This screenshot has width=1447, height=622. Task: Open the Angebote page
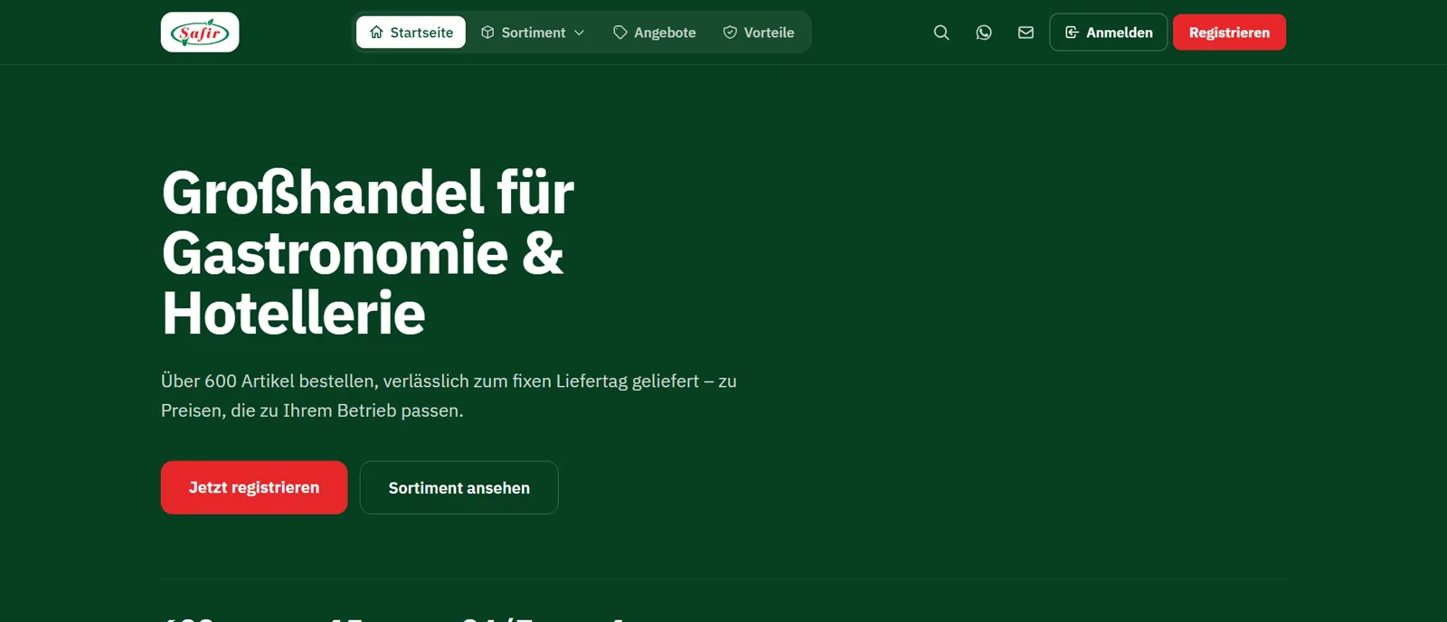[654, 33]
